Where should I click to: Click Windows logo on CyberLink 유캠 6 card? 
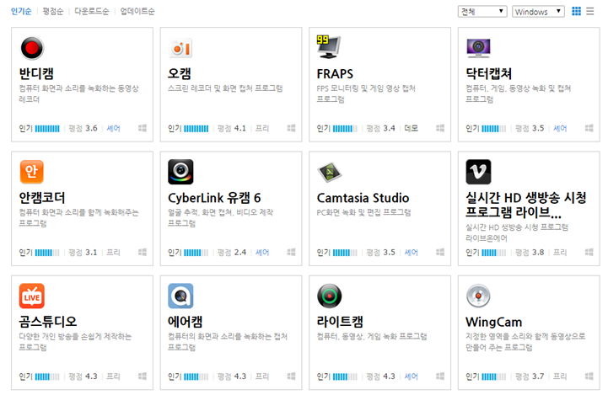coord(291,252)
